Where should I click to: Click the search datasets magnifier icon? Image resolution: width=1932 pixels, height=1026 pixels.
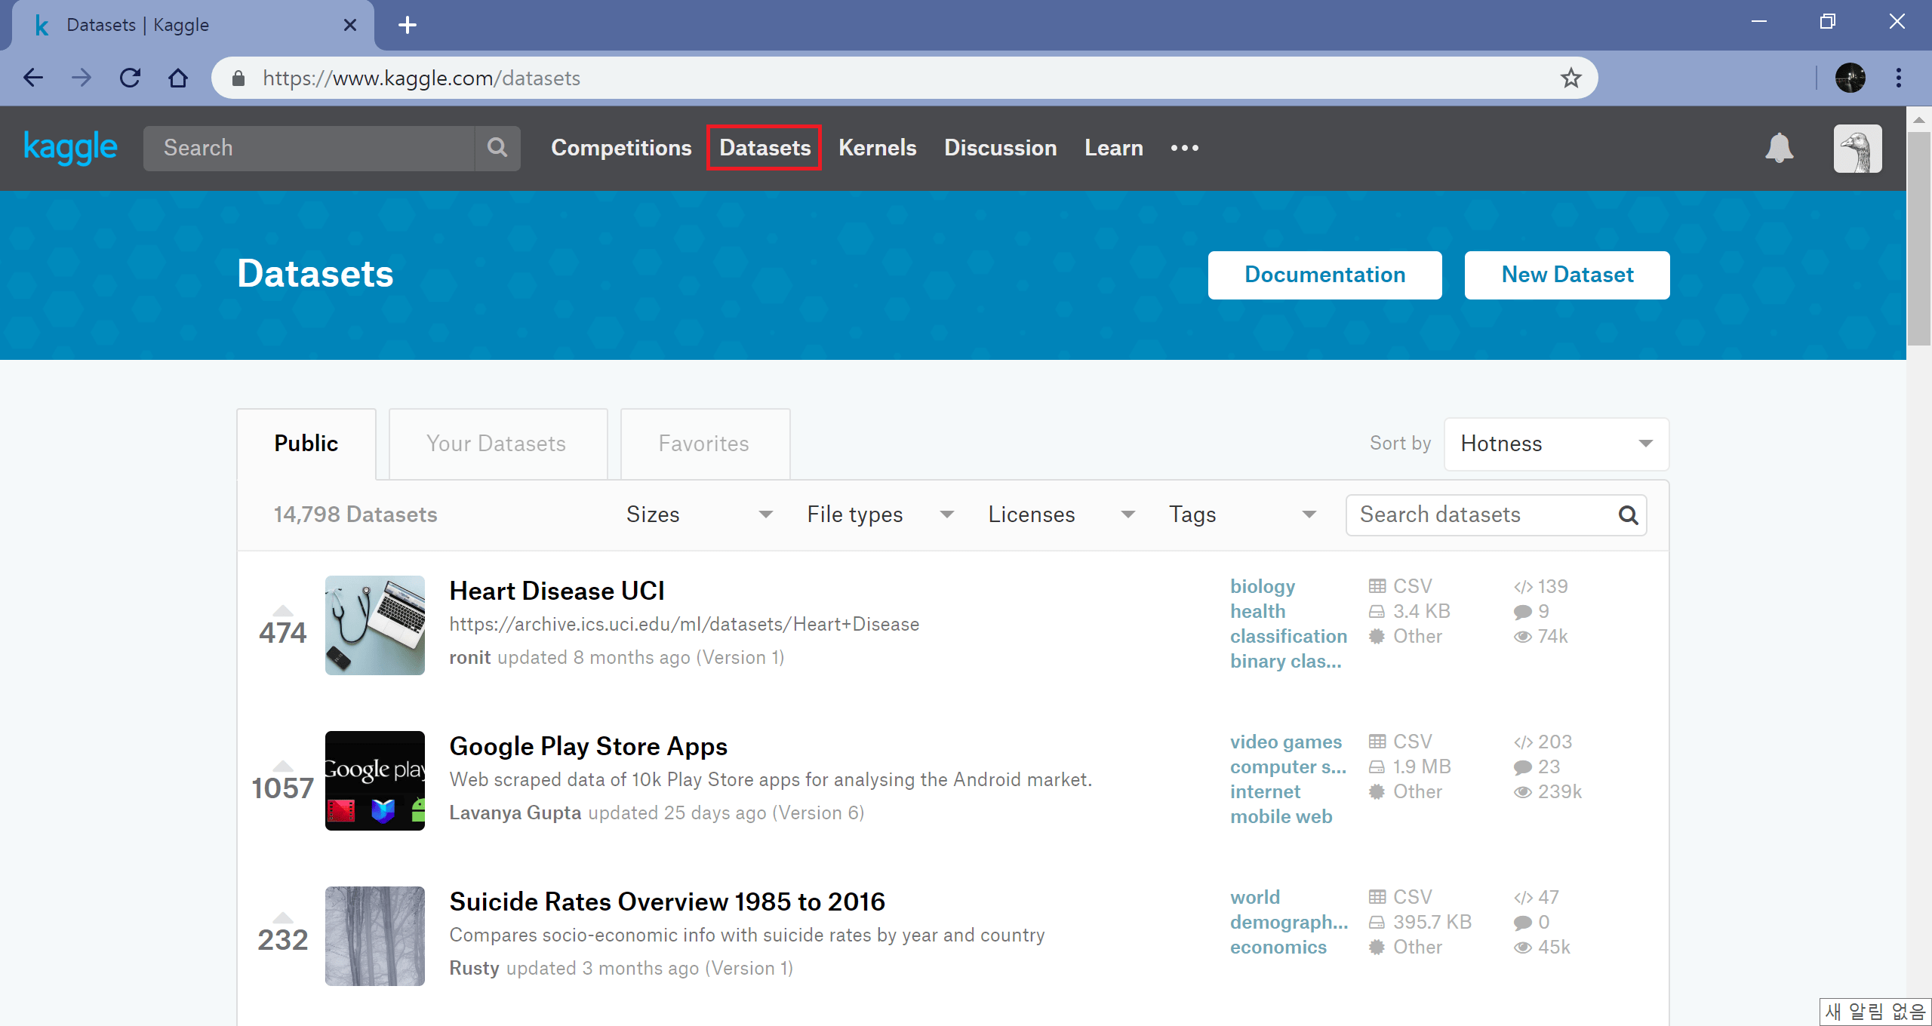(x=1628, y=515)
